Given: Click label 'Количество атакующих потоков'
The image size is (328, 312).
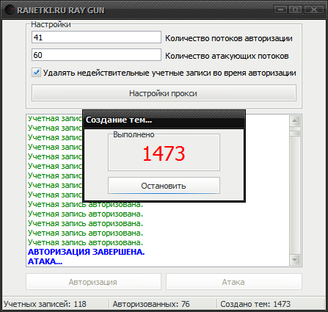Looking at the screenshot, I should coord(227,56).
